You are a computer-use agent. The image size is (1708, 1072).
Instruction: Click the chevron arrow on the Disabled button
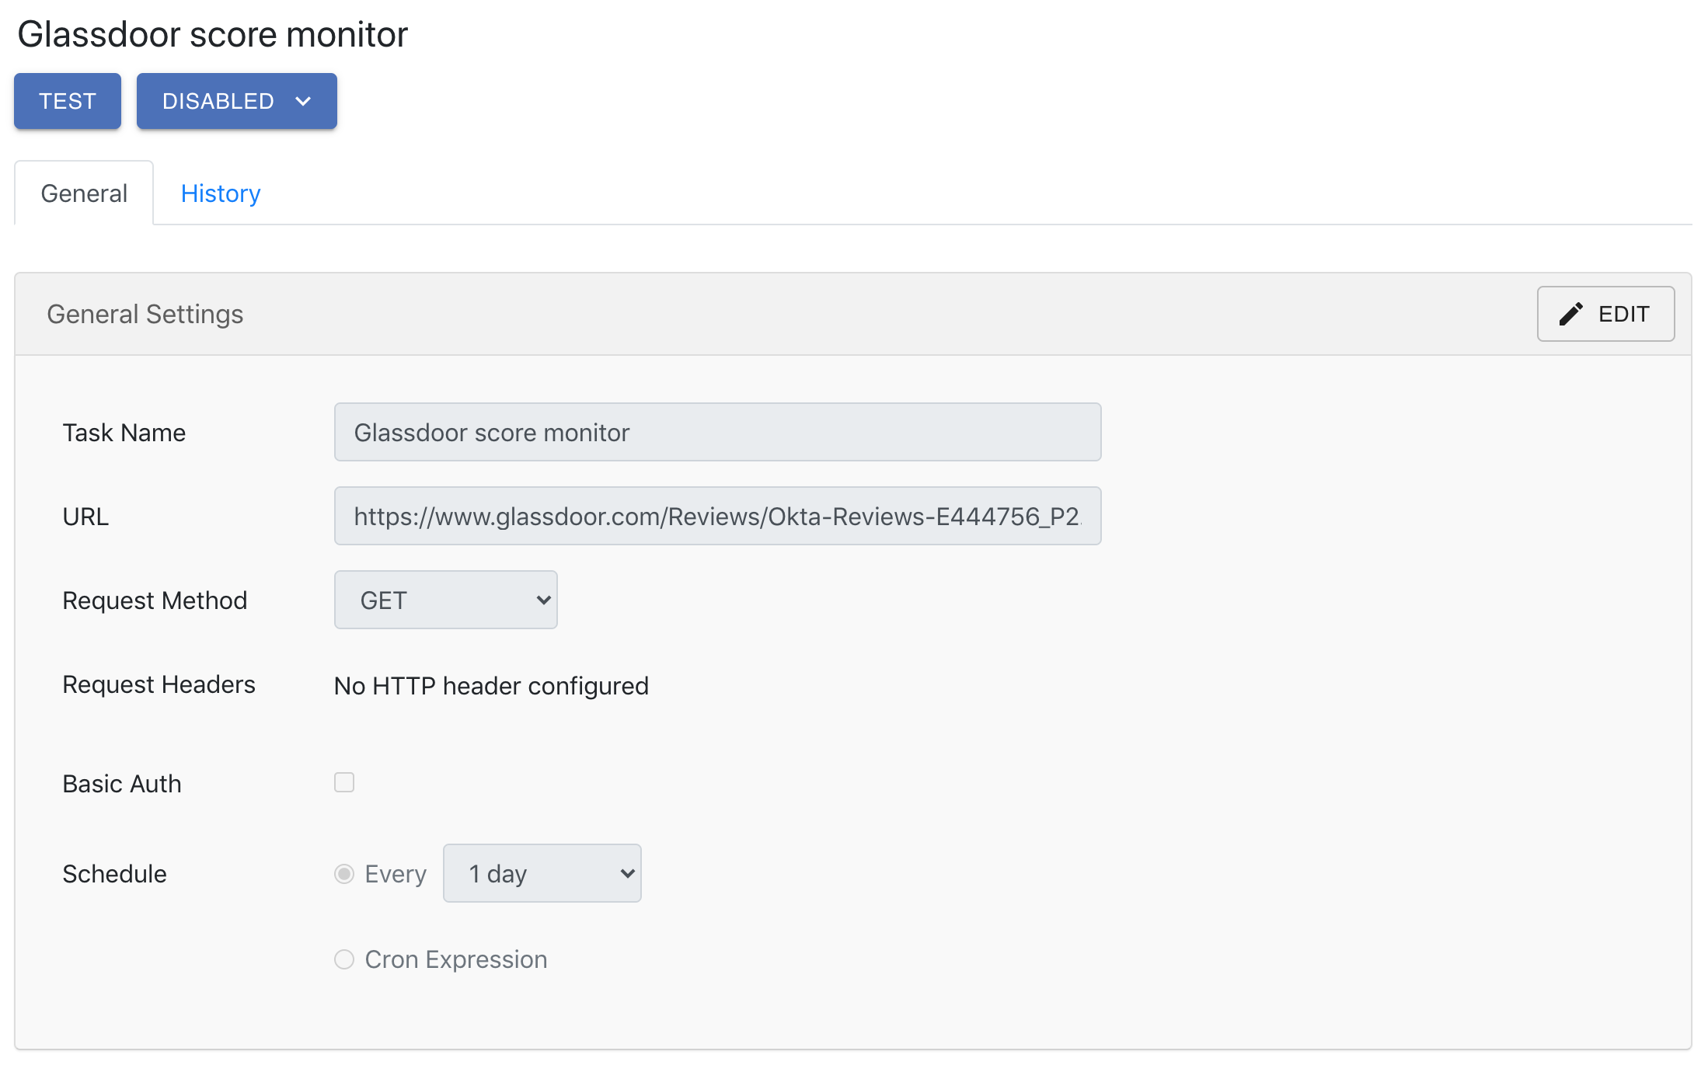(x=304, y=102)
